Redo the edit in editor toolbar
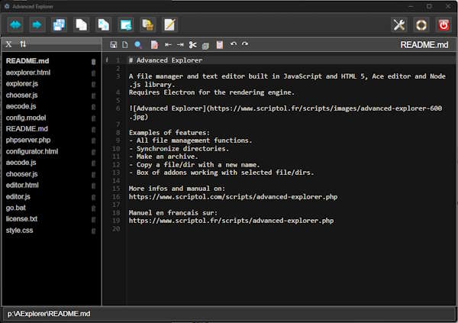The image size is (458, 323). pos(245,44)
